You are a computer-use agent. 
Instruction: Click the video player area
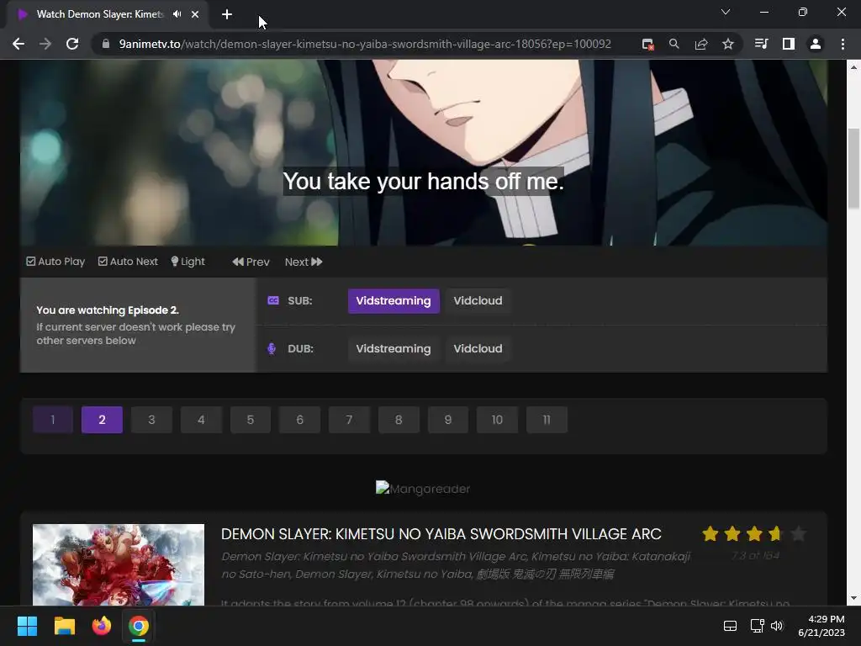[x=424, y=152]
